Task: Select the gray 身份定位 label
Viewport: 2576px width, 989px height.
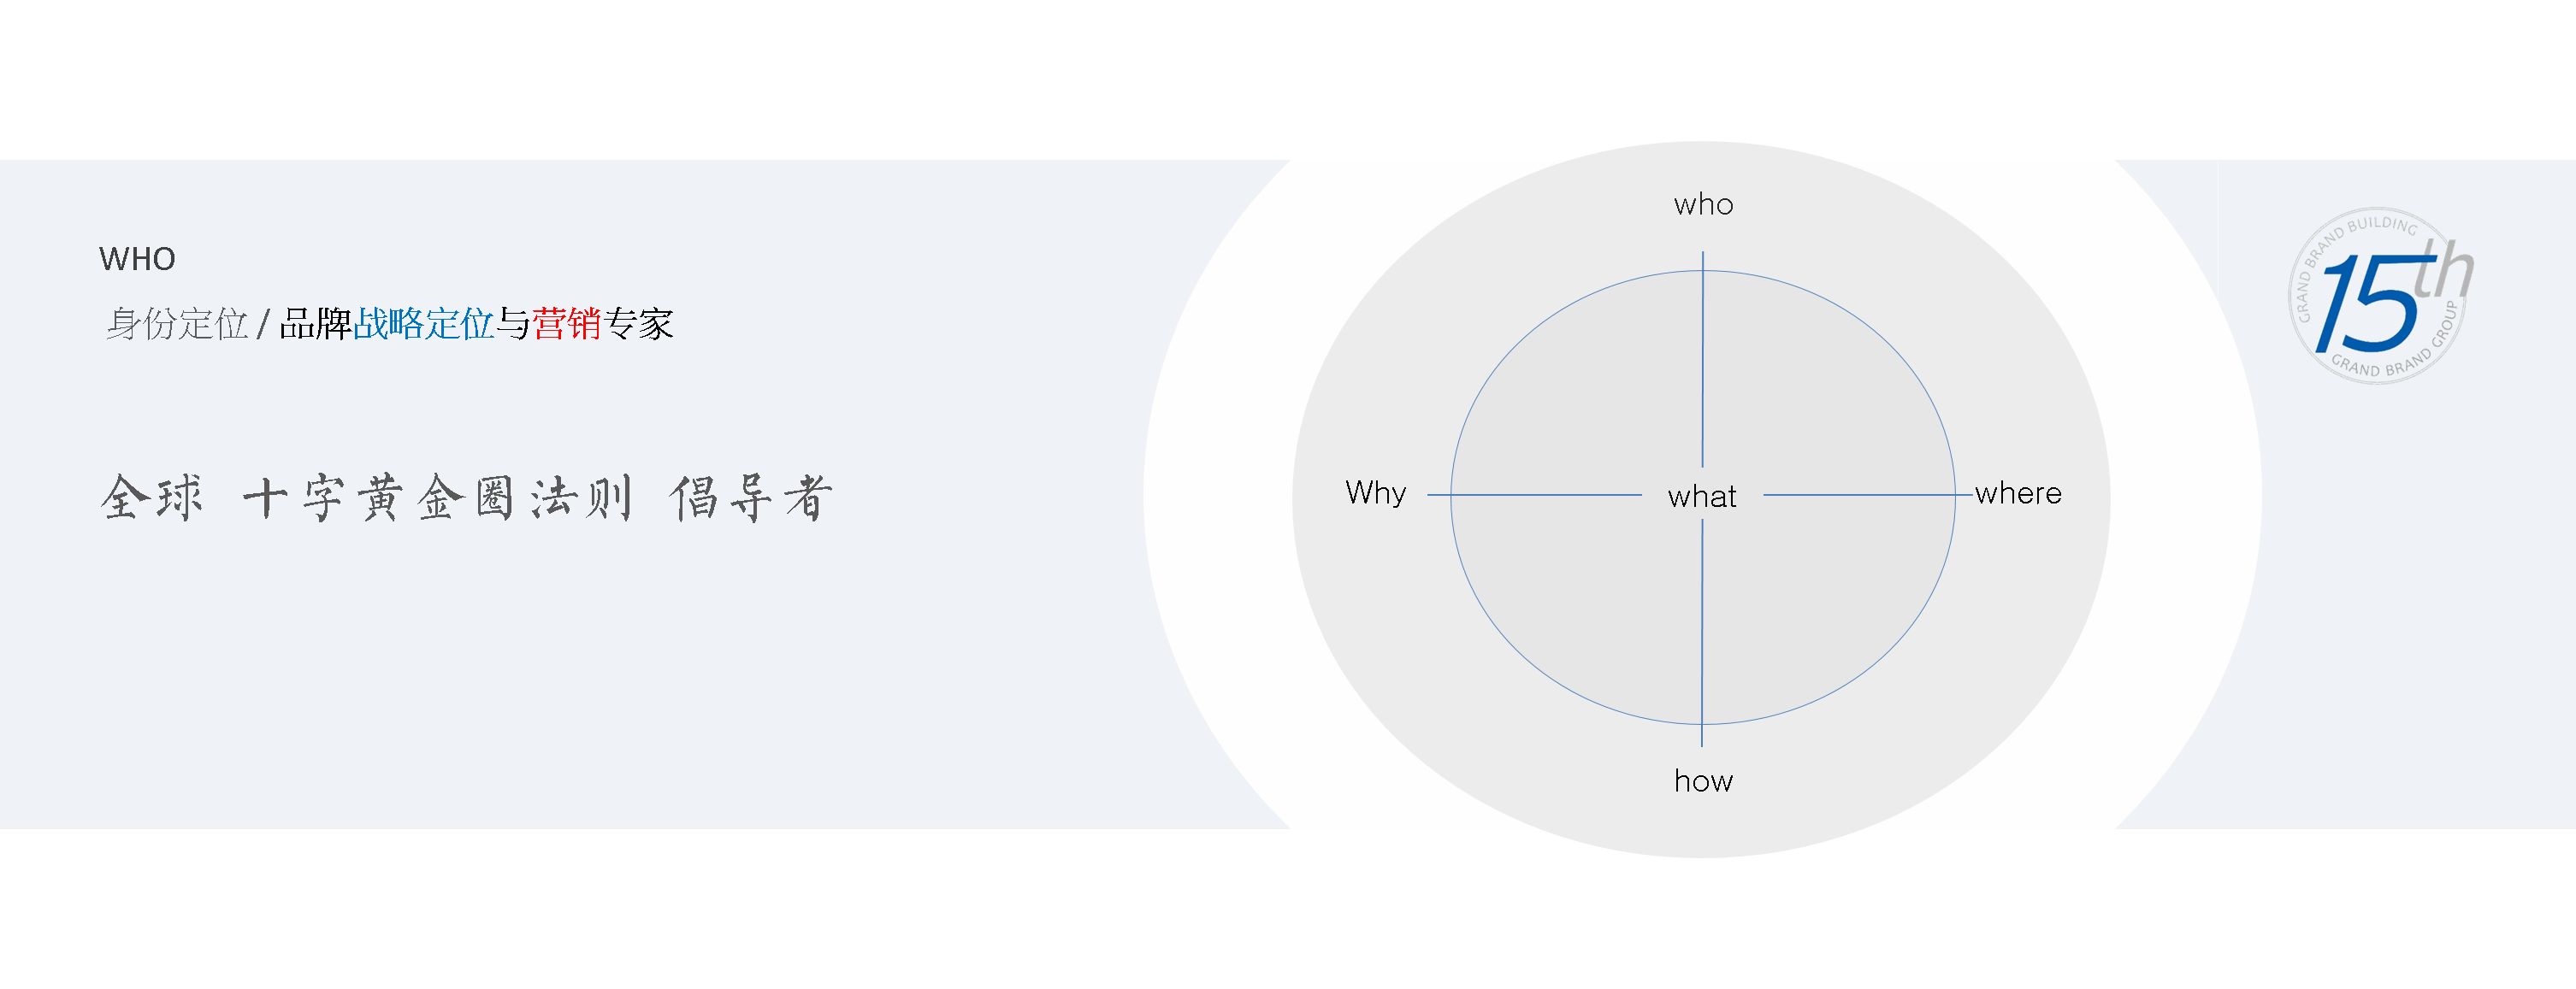Action: point(177,324)
